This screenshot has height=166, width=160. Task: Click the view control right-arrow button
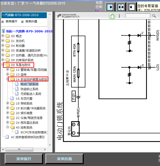tap(110, 7)
